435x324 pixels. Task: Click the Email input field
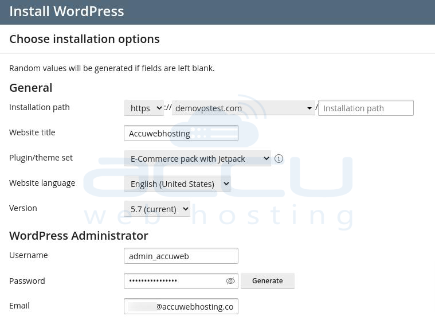pos(181,306)
